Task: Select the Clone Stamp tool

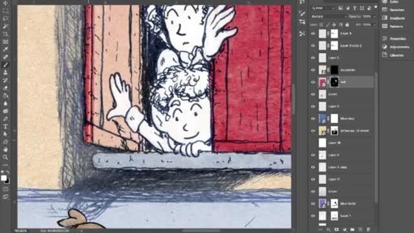Action: (x=5, y=72)
